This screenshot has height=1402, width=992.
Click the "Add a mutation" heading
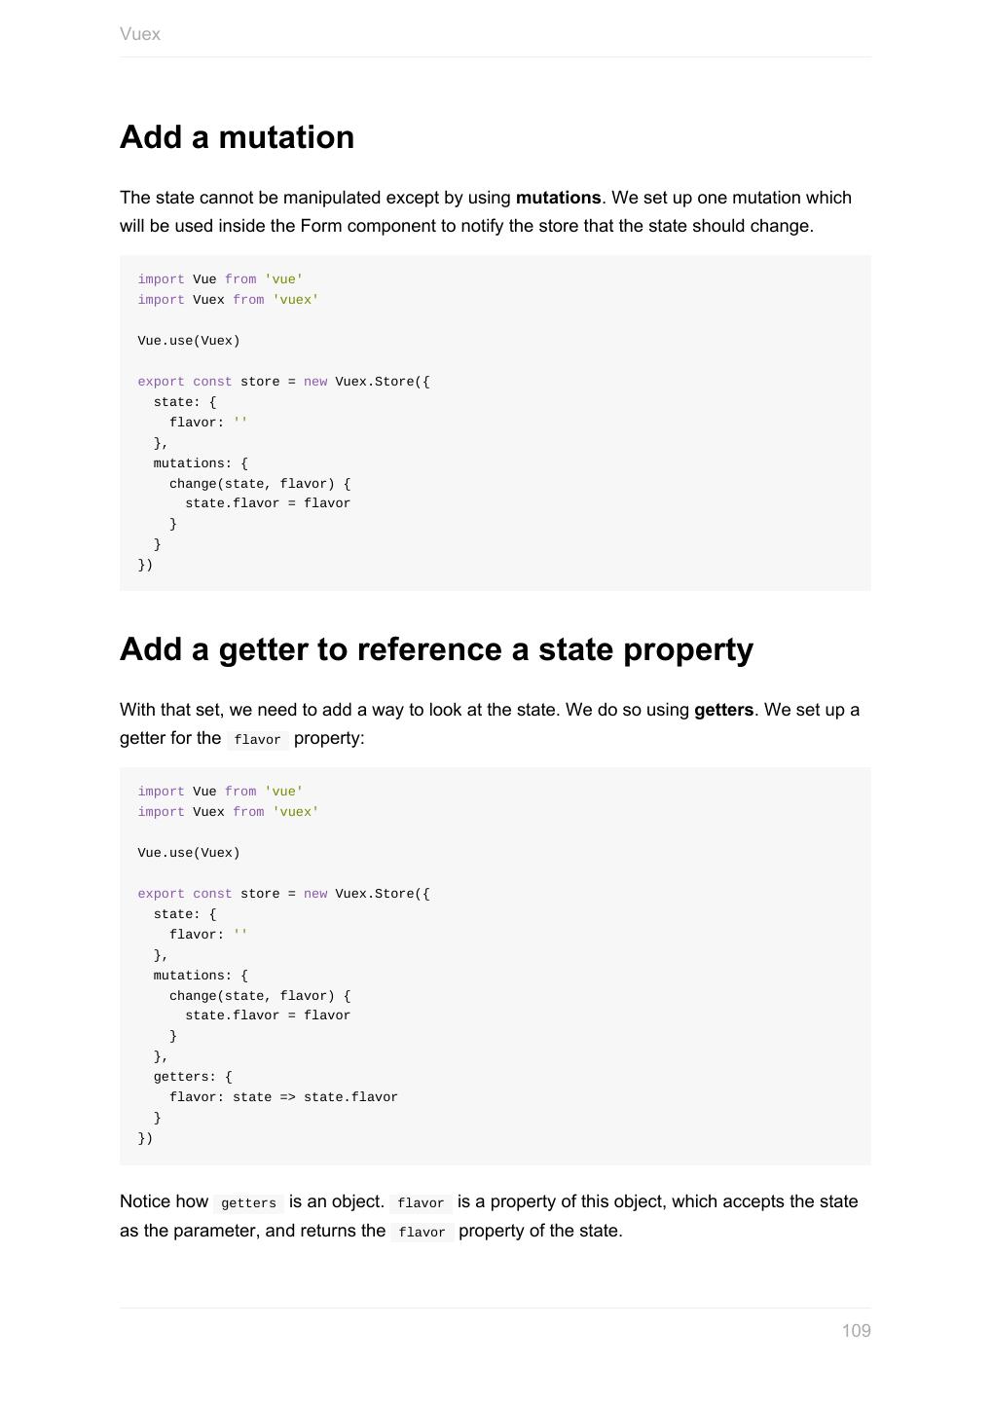[x=237, y=137]
